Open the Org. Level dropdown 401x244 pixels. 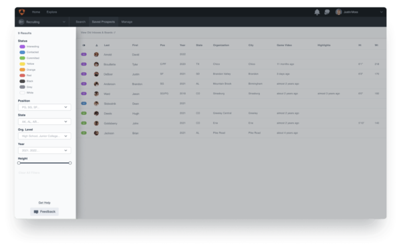(x=45, y=136)
